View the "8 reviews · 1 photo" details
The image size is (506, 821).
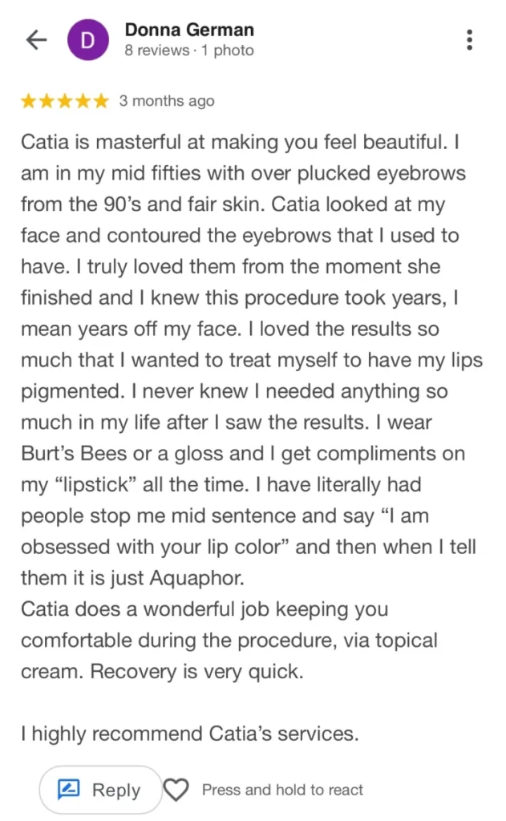(x=189, y=51)
